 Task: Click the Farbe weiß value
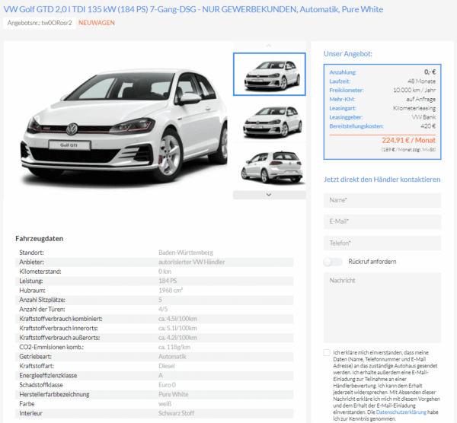click(x=165, y=404)
